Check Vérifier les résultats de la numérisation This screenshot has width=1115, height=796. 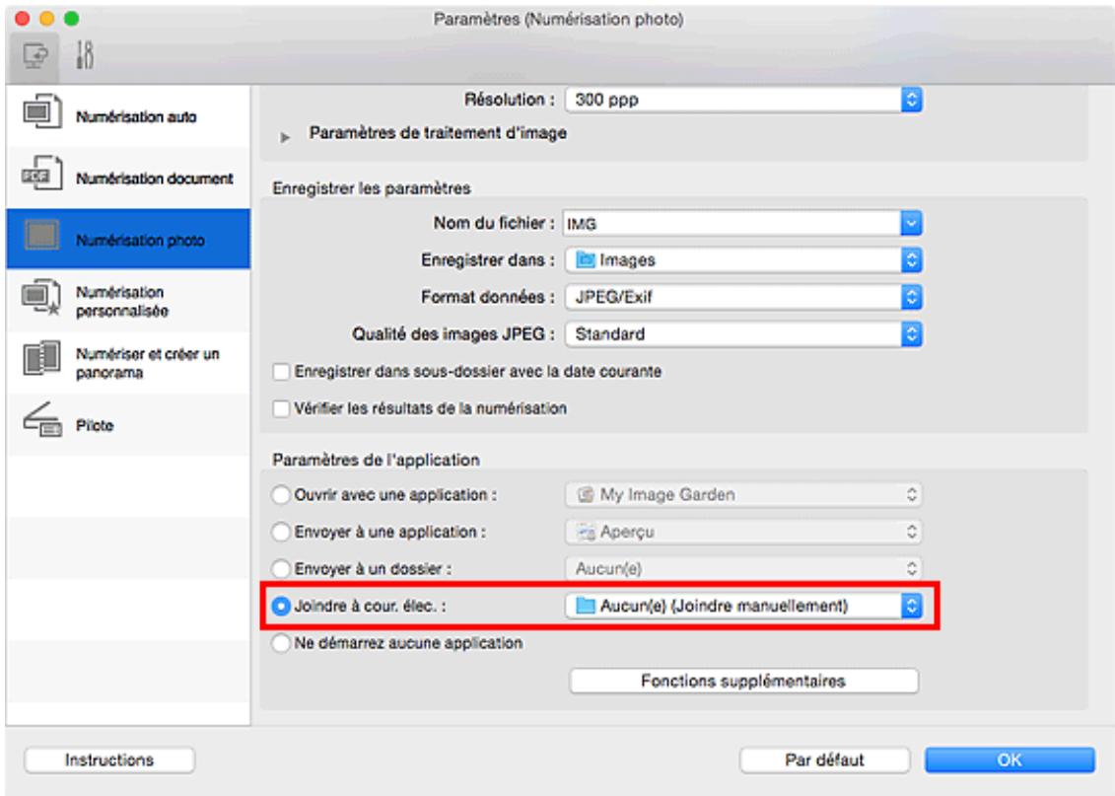click(282, 409)
